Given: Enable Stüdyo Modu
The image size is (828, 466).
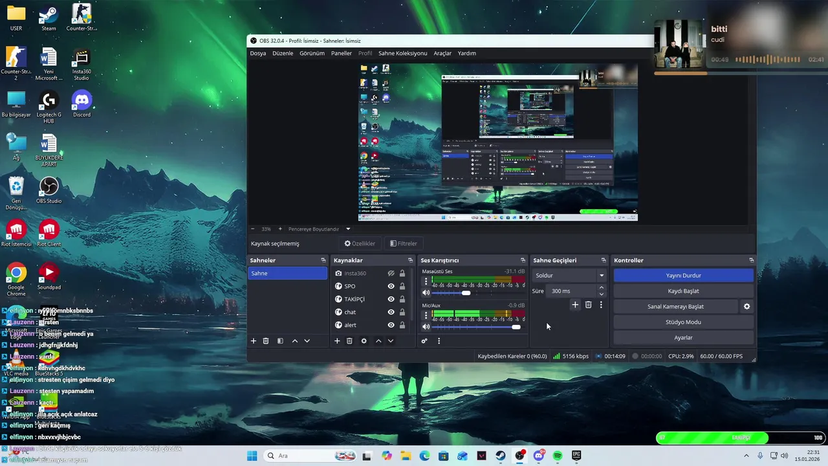Looking at the screenshot, I should (x=683, y=322).
